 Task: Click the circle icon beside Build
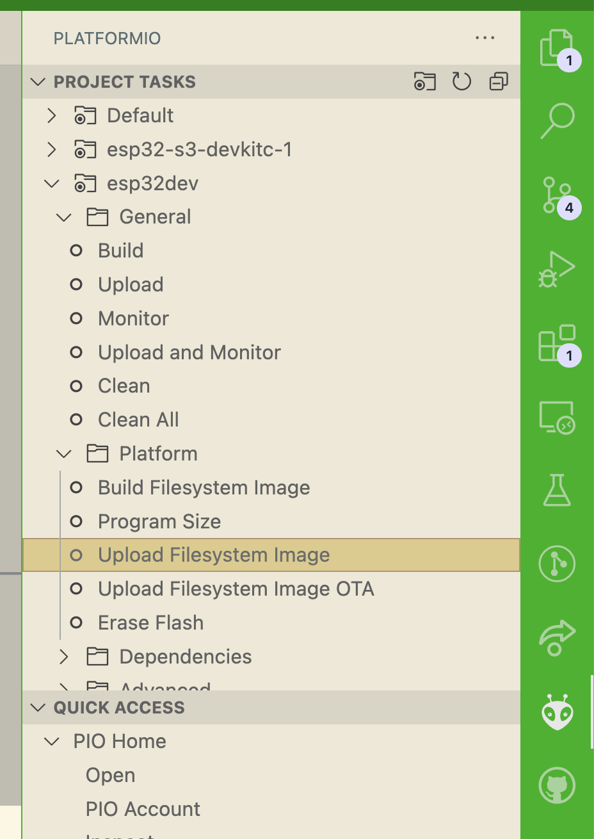click(x=76, y=250)
